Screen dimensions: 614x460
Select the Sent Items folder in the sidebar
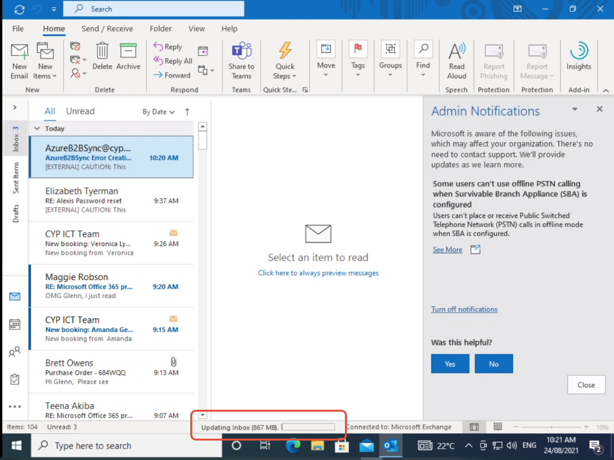pos(16,178)
